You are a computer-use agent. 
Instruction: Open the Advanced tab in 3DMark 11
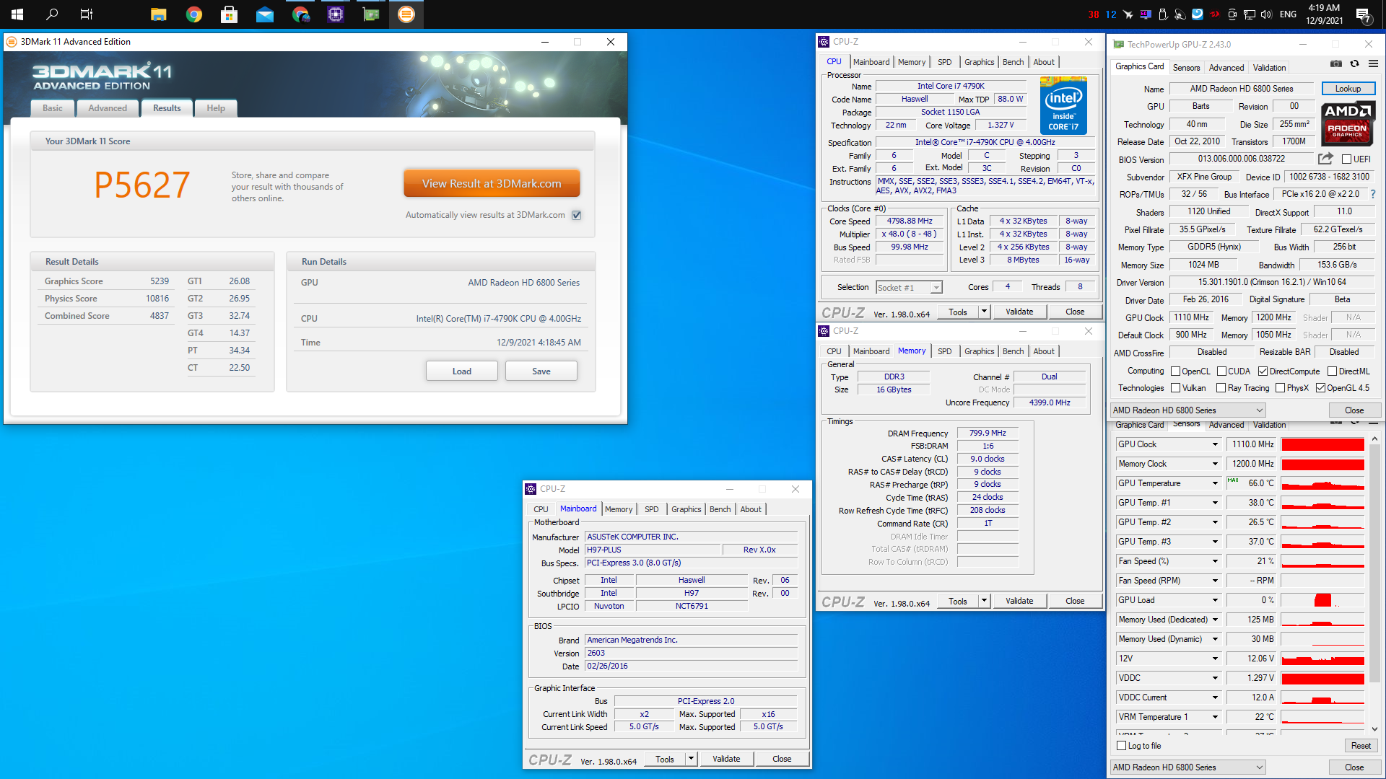(x=108, y=108)
